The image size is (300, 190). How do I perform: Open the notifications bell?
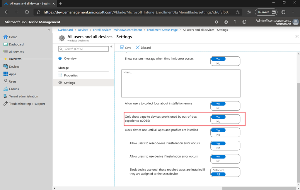216,22
